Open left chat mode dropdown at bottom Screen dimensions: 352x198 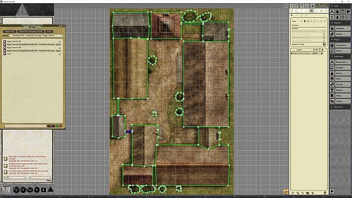click(15, 177)
